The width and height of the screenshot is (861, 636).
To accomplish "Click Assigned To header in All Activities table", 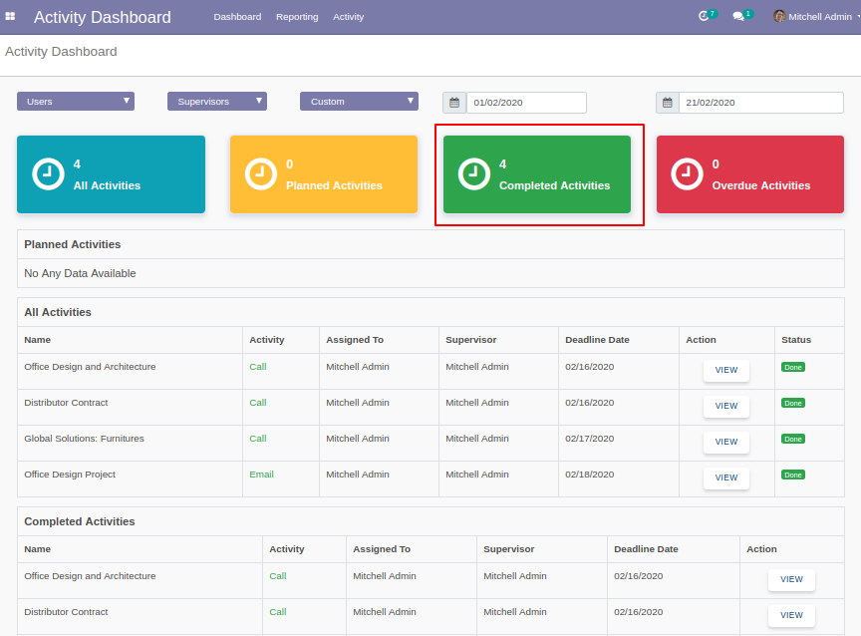I will tap(355, 339).
